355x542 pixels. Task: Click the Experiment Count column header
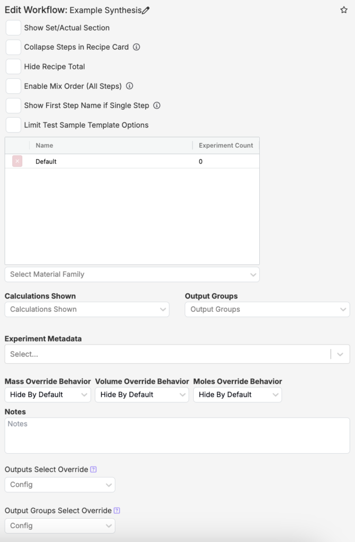pos(226,146)
